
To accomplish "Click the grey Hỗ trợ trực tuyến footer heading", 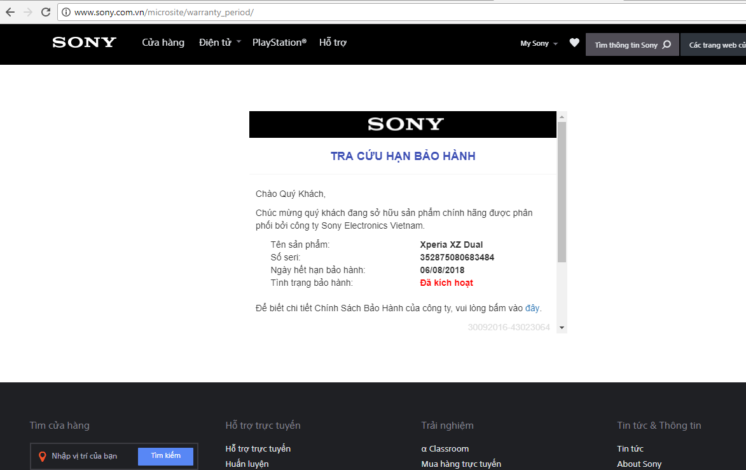I will pos(263,426).
